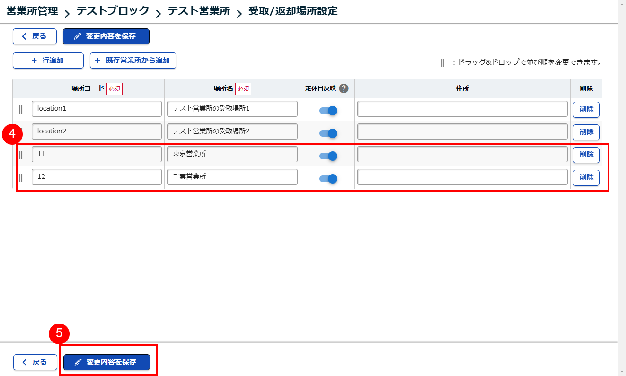Click the 住所 field for 千葉営業所

click(x=462, y=177)
